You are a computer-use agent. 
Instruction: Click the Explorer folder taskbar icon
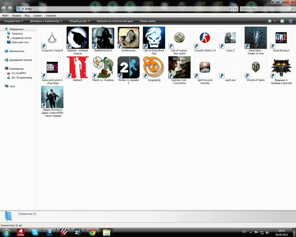(107, 232)
